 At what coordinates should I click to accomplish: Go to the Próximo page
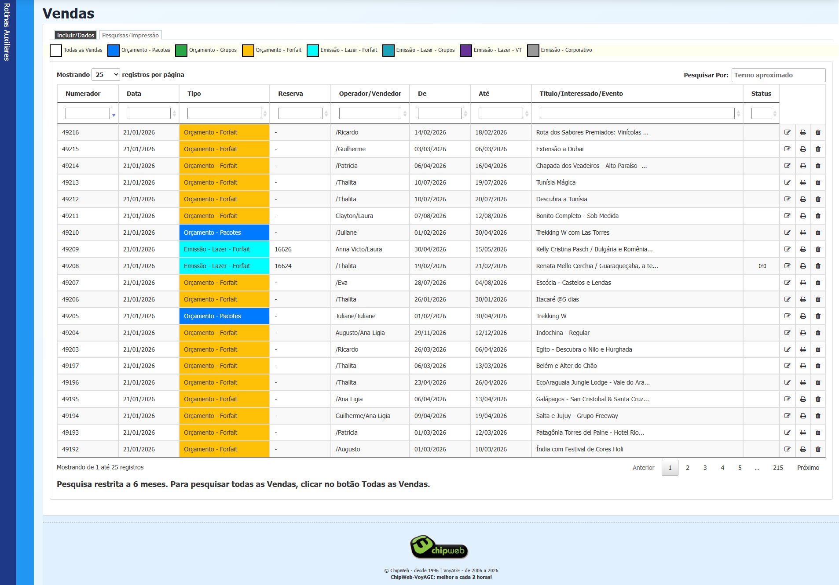click(x=808, y=468)
